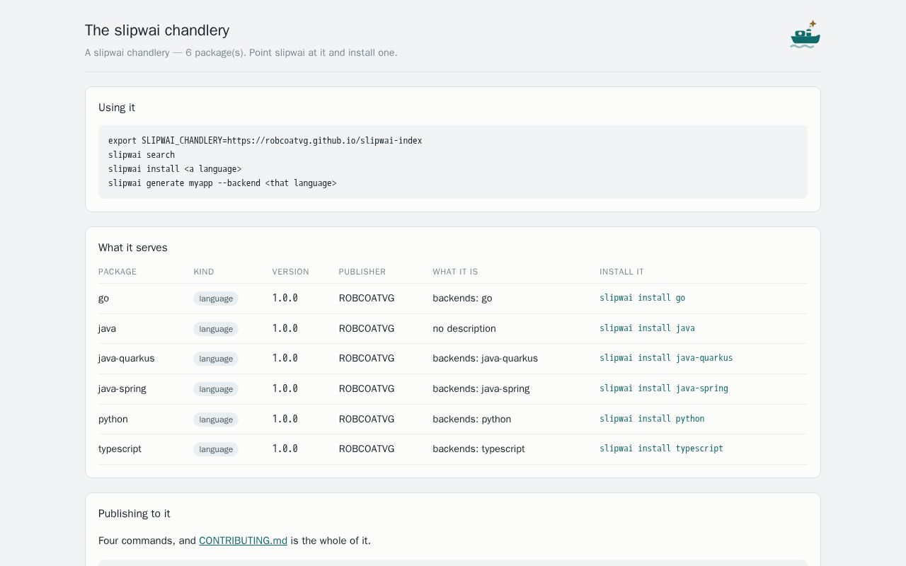Click the language badge in the java-spring row
This screenshot has width=906, height=566.
click(216, 389)
